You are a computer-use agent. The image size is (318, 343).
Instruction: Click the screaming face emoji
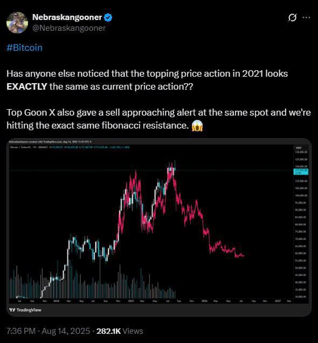[197, 125]
